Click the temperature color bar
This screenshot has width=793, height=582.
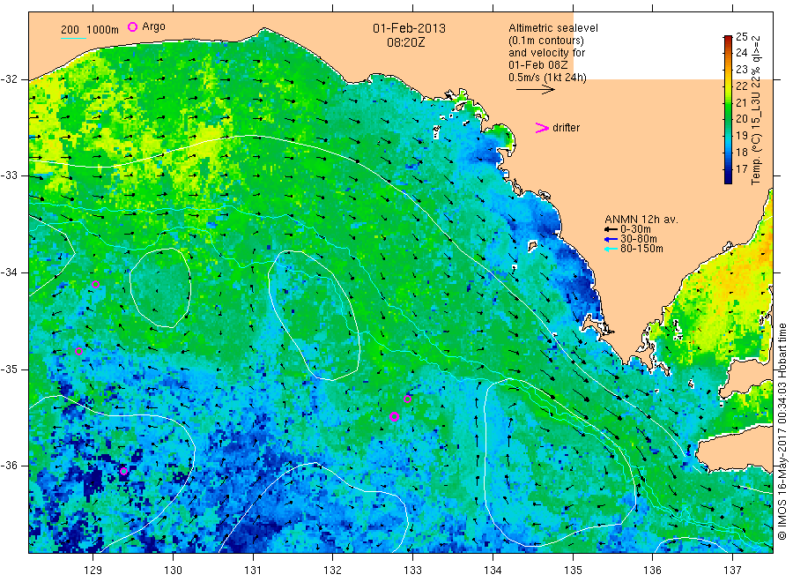(728, 109)
